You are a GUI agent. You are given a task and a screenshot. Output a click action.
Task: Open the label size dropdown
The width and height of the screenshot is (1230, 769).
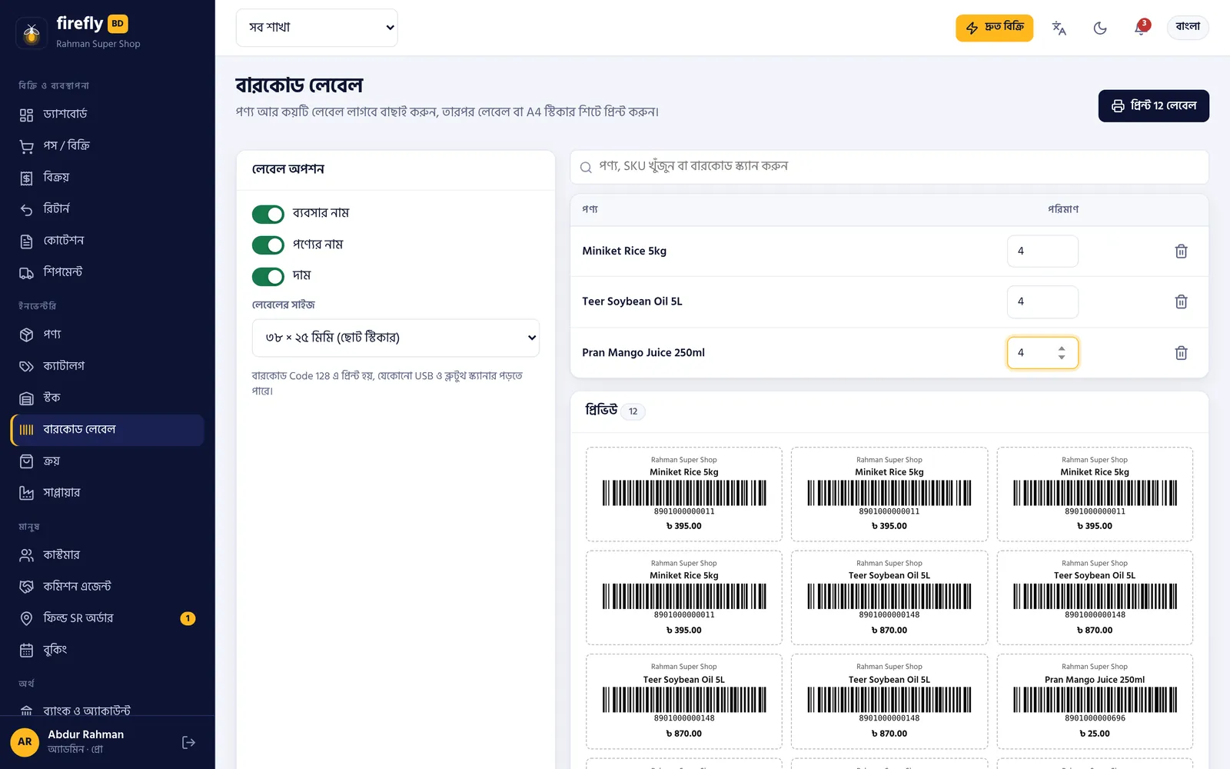(x=396, y=338)
